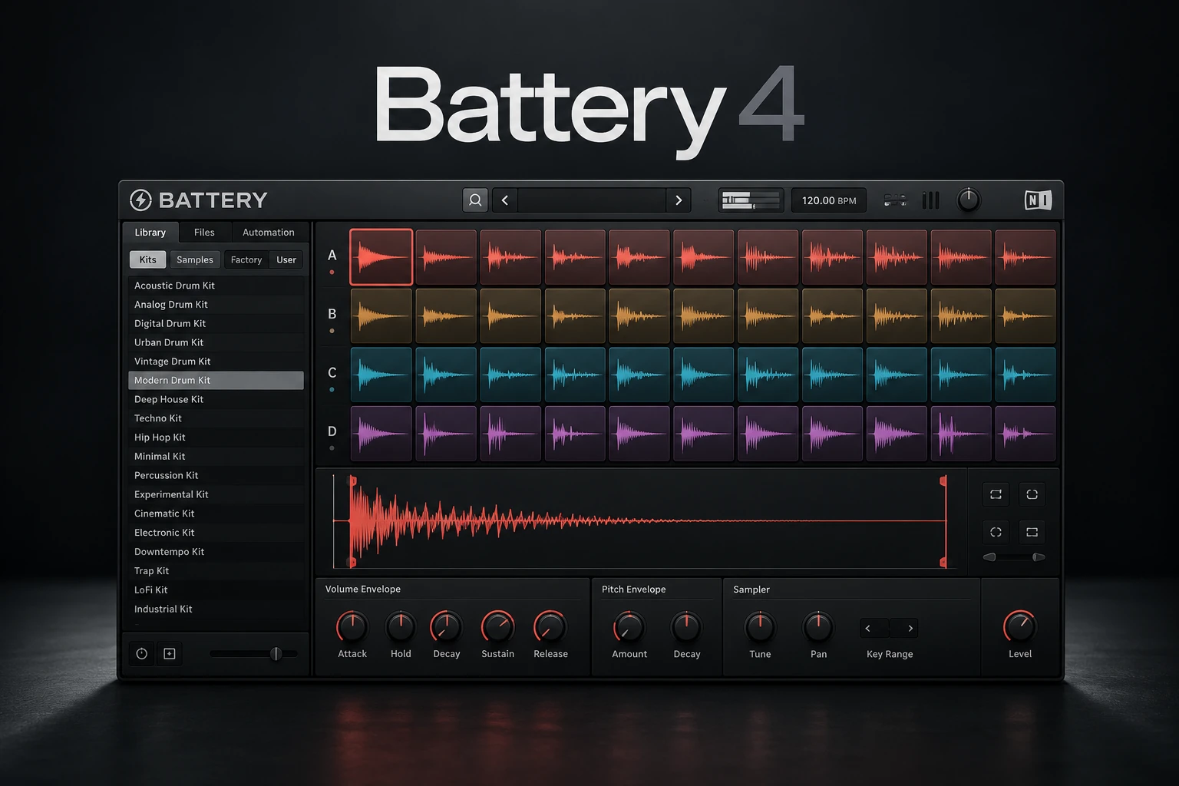
Task: Switch to User content
Action: (286, 259)
